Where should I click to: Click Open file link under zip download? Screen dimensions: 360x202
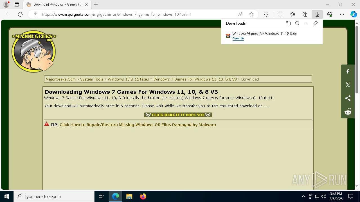coord(238,38)
